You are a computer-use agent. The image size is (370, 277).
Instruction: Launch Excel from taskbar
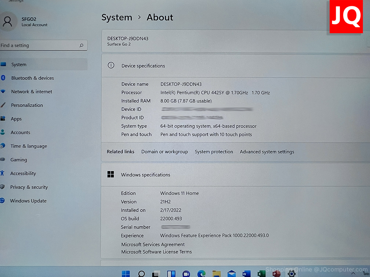coord(261,274)
